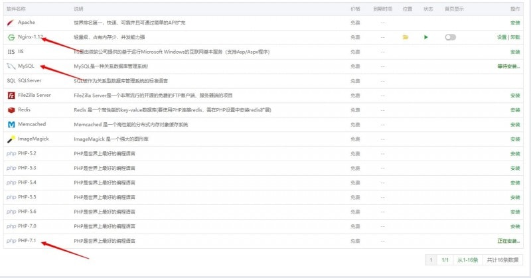Install Redis using its 安装 link

(515, 110)
